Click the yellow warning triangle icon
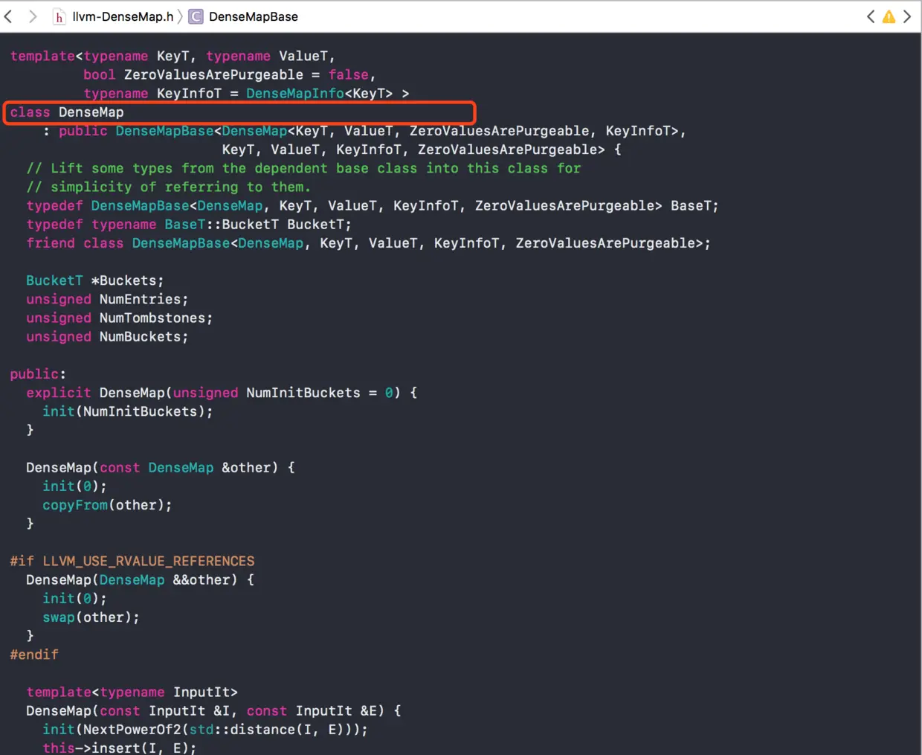Screen dimensions: 922x755 pos(889,16)
